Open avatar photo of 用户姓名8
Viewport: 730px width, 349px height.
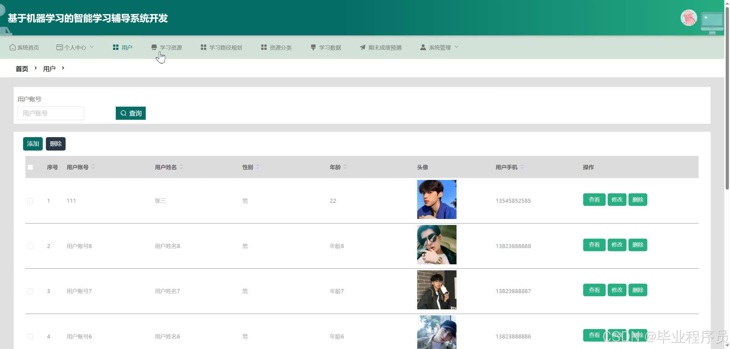(x=437, y=245)
